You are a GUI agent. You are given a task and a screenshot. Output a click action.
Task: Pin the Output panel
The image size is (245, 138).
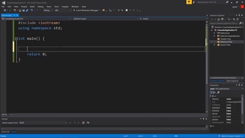coord(203,119)
